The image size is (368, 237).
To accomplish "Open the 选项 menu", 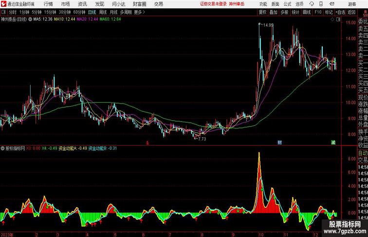I will 299,4.
